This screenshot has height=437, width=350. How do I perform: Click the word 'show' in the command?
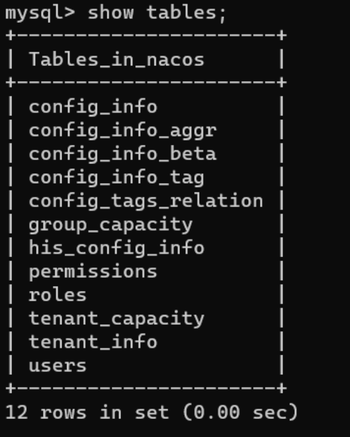pos(111,13)
